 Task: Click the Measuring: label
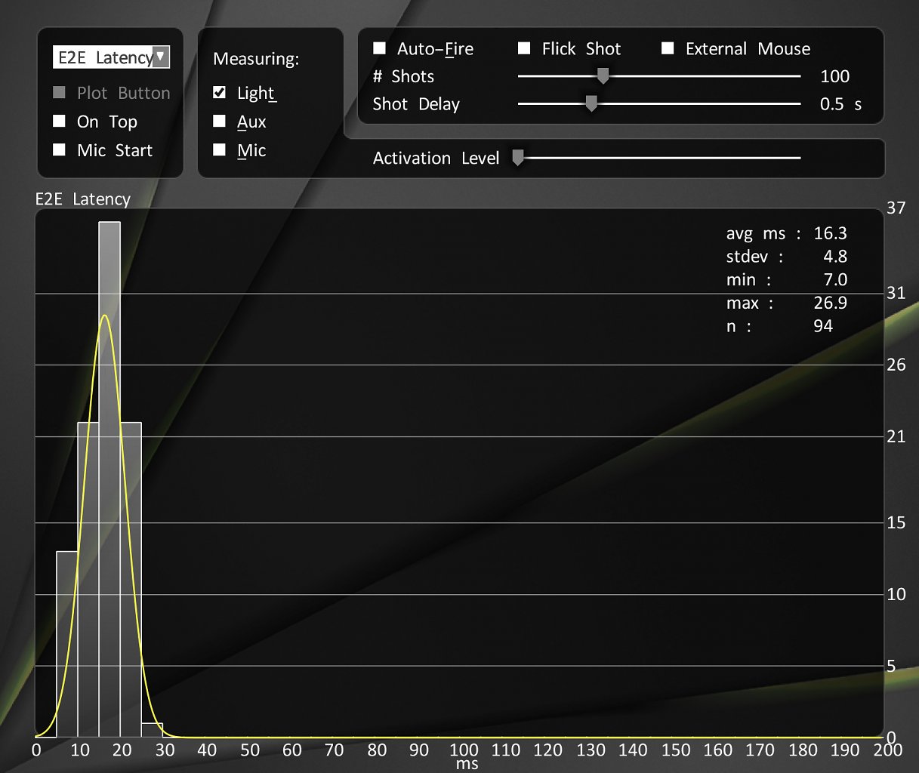[256, 59]
